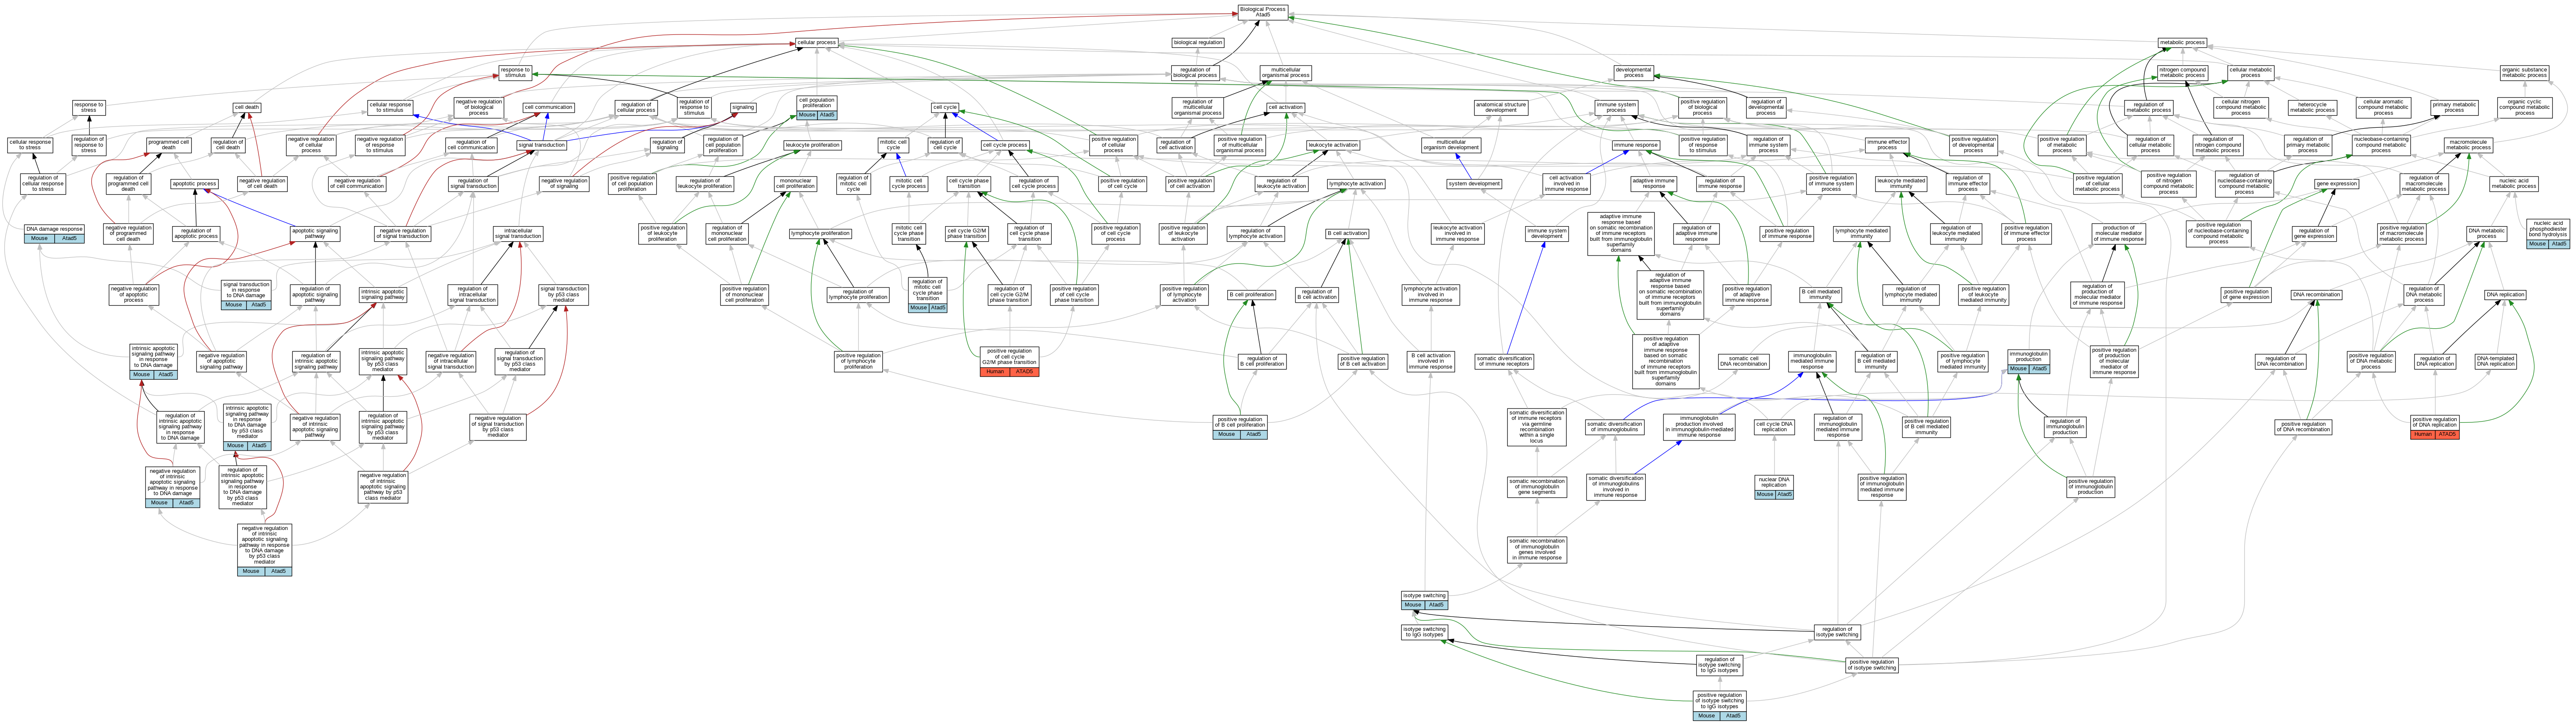The height and width of the screenshot is (725, 2576).
Task: Select the 'signal transduction' node
Action: [541, 145]
